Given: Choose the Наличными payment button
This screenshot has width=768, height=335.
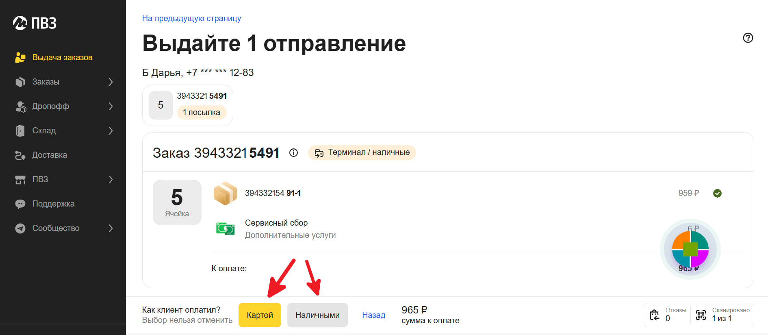Looking at the screenshot, I should point(317,315).
